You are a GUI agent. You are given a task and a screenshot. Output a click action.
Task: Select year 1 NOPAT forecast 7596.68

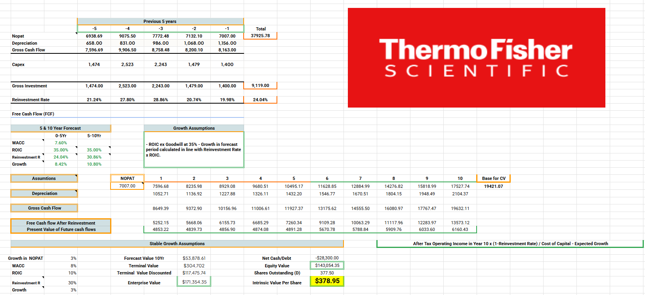coord(160,186)
